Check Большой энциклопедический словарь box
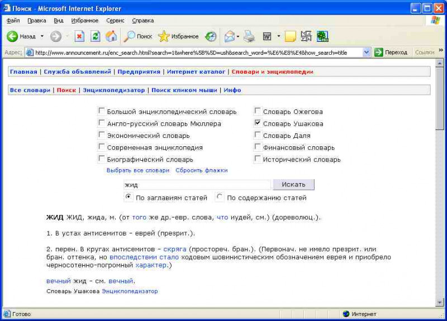The height and width of the screenshot is (321, 447). click(x=101, y=111)
